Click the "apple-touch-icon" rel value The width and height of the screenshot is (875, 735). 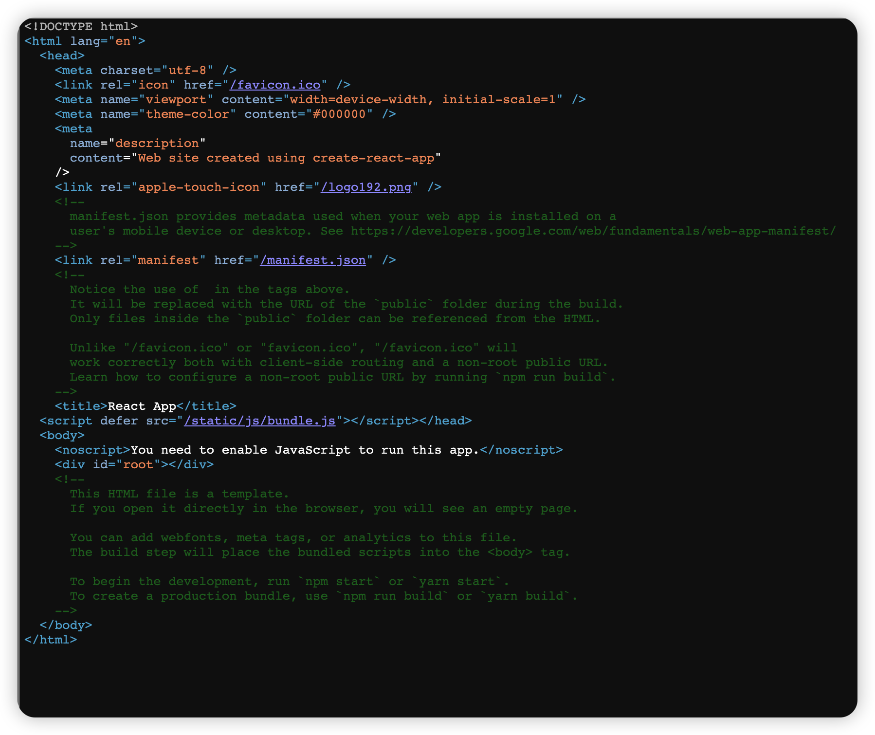[199, 187]
